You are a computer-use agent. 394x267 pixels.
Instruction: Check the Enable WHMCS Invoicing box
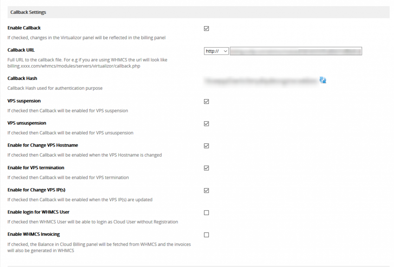click(x=206, y=235)
